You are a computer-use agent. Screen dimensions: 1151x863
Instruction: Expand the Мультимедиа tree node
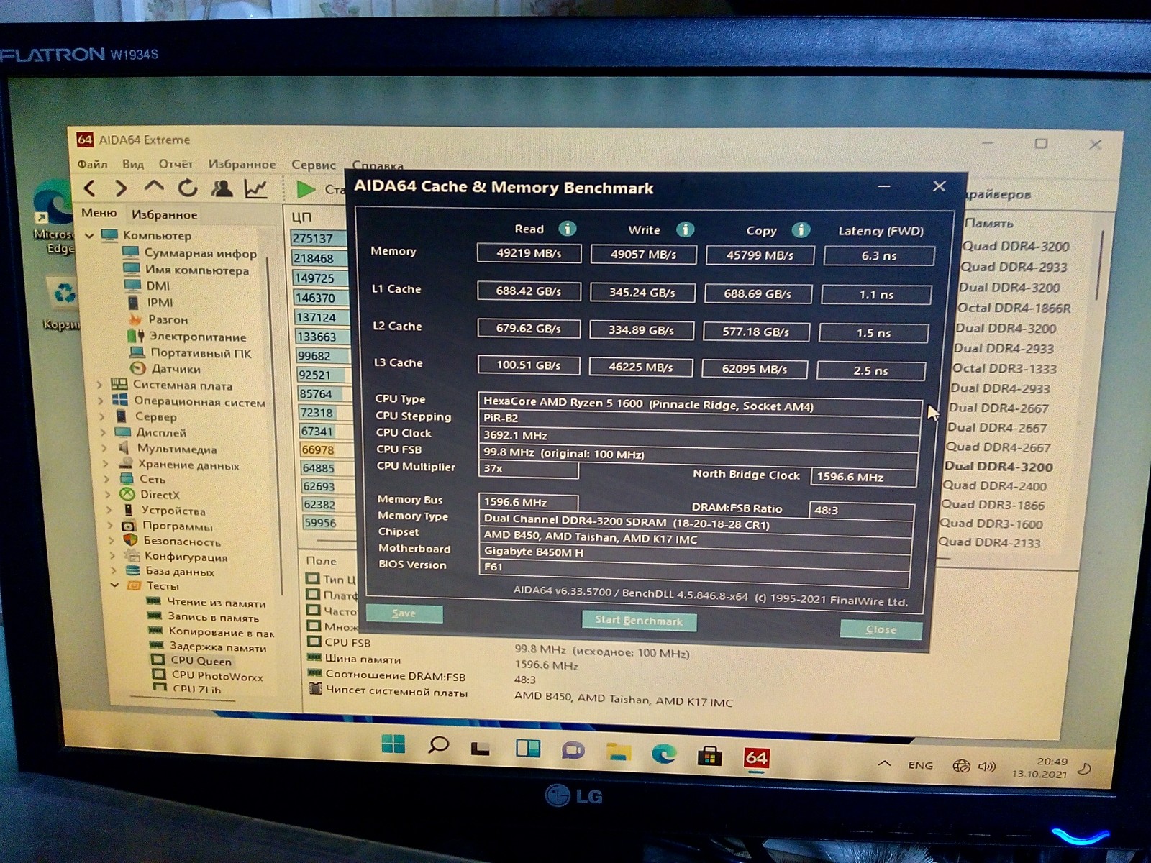(105, 449)
